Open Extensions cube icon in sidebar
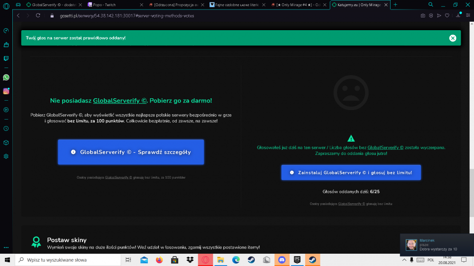The height and width of the screenshot is (266, 474). tap(6, 143)
